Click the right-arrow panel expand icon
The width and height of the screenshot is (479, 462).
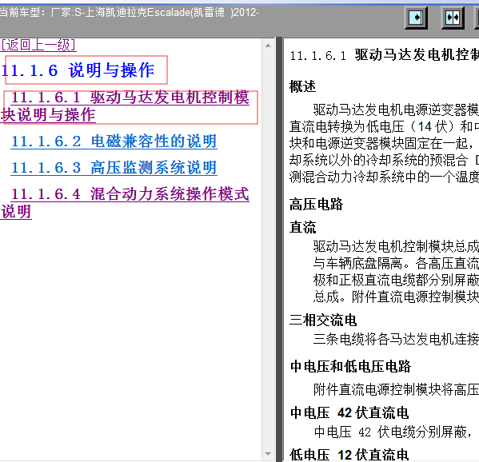[x=416, y=18]
